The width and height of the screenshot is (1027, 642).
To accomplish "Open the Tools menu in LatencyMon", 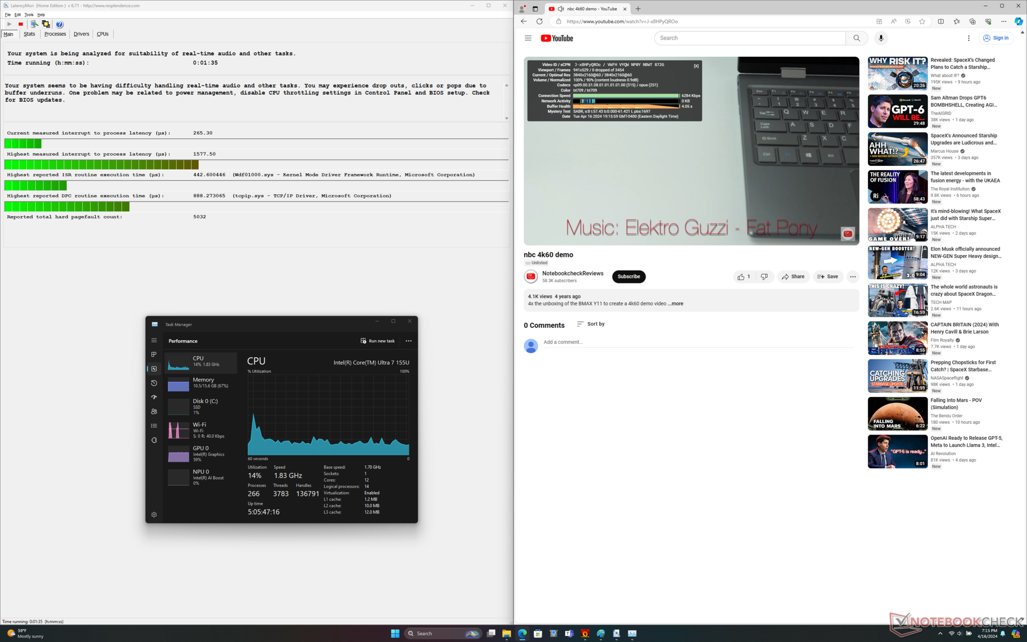I will click(29, 15).
